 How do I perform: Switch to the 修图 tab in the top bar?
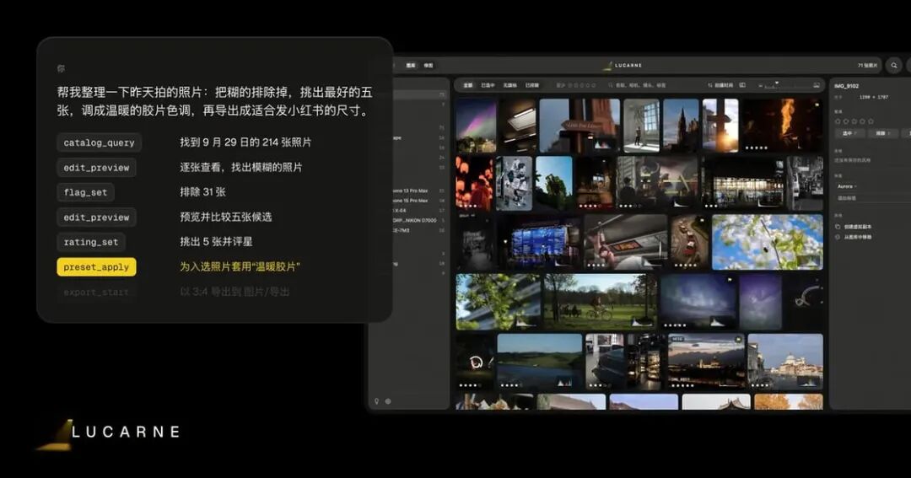[429, 66]
